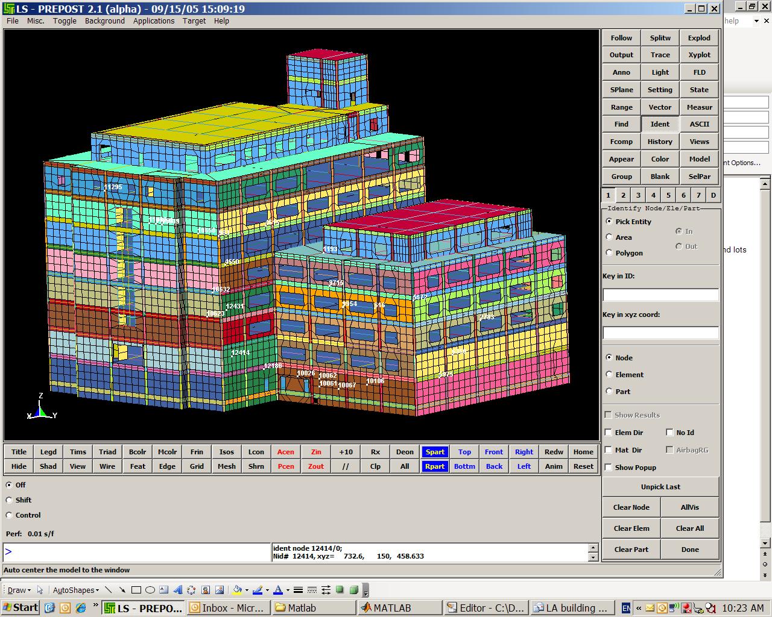Select the Arrow drawing tool
This screenshot has width=772, height=617.
click(122, 590)
